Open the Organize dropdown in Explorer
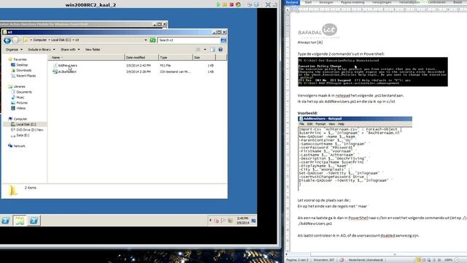This screenshot has width=467, height=263. tap(14, 50)
